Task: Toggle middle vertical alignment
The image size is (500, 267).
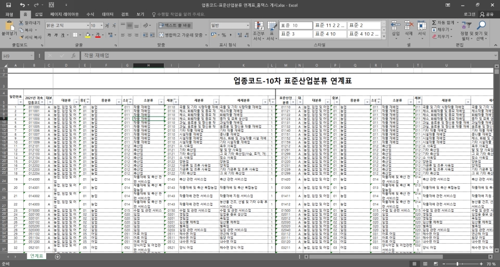Action: pyautogui.click(x=129, y=26)
